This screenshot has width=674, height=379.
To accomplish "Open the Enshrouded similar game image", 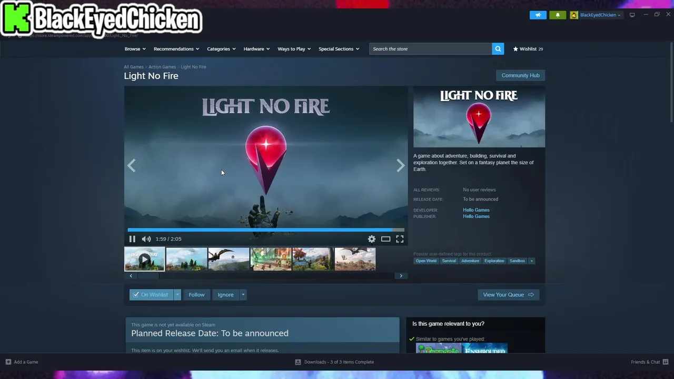I will 485,348.
